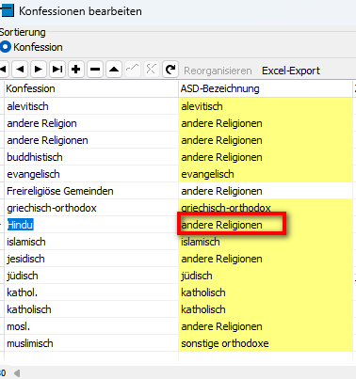The width and height of the screenshot is (356, 379).
Task: Select the 'islamisch' Konfession cell
Action: (91, 242)
